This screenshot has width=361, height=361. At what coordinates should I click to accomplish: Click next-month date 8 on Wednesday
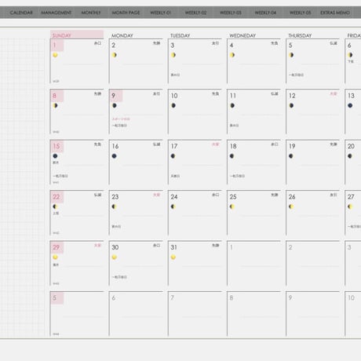pyautogui.click(x=232, y=297)
